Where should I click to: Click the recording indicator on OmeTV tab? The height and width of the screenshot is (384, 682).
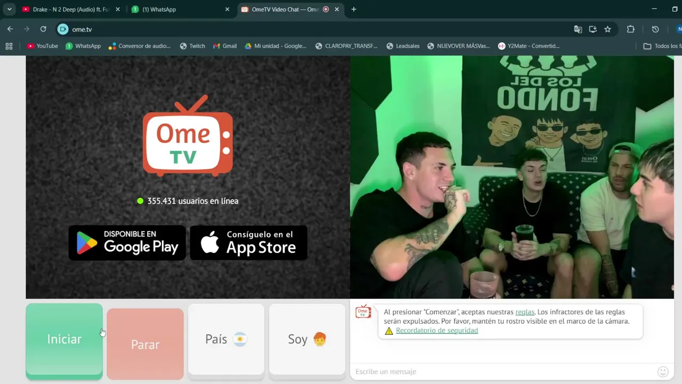coord(326,9)
